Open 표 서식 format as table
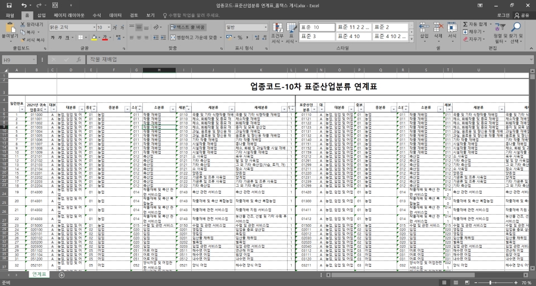536x286 pixels. coord(291,33)
